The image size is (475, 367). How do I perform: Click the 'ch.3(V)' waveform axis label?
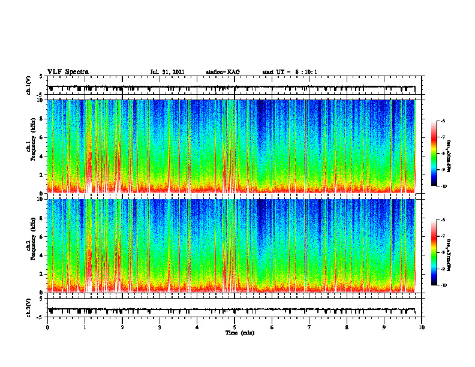tap(28, 308)
